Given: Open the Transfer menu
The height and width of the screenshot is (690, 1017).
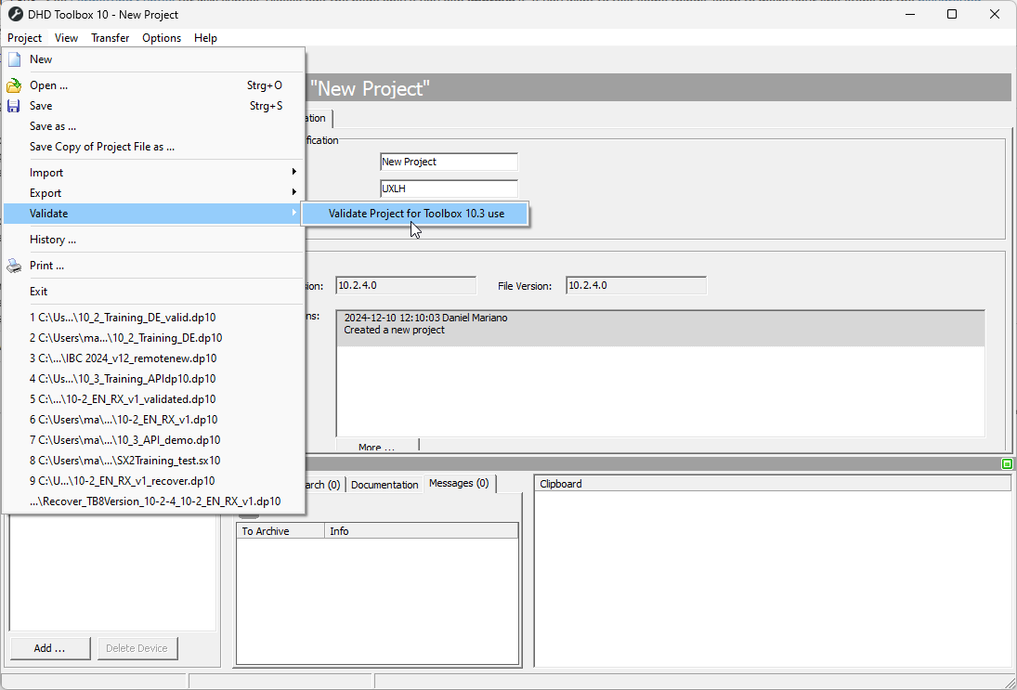Looking at the screenshot, I should click(110, 38).
